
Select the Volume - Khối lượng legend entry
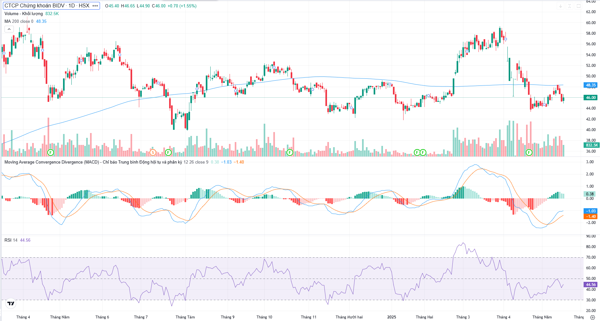pos(23,13)
